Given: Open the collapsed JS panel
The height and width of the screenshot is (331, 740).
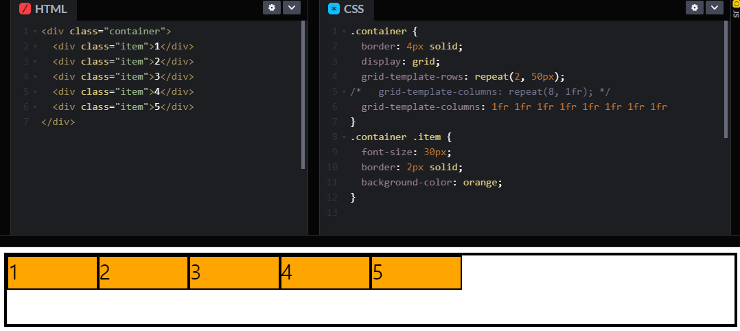Looking at the screenshot, I should coord(735,10).
